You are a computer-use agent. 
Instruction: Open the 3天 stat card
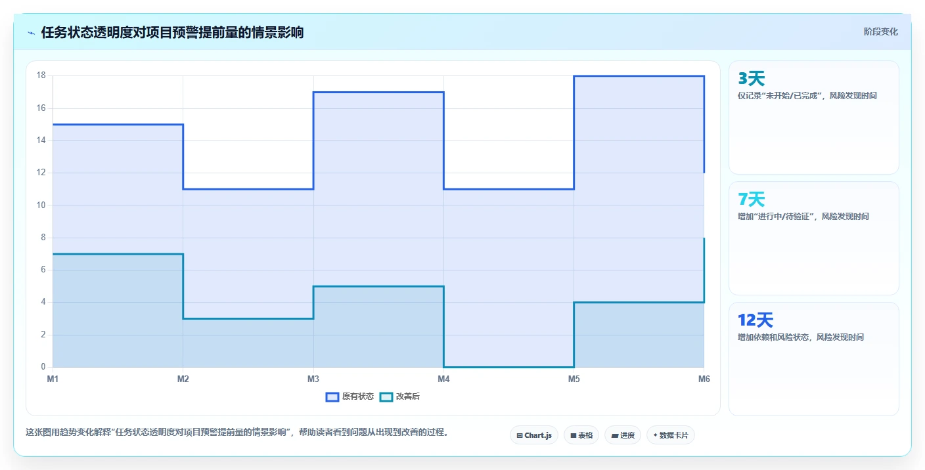pos(814,117)
